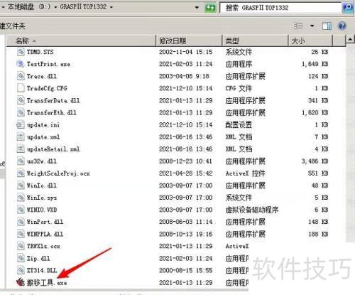This screenshot has height=295, width=355.
Task: Click the change view icon
Action: [x=298, y=26]
